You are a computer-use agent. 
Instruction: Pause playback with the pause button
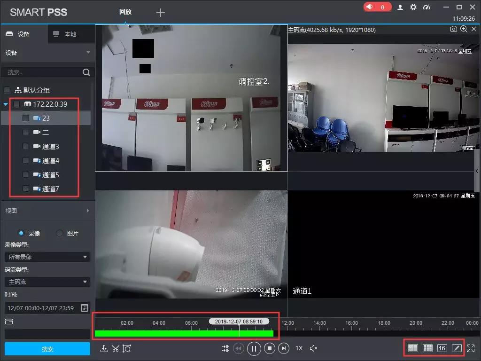click(254, 348)
